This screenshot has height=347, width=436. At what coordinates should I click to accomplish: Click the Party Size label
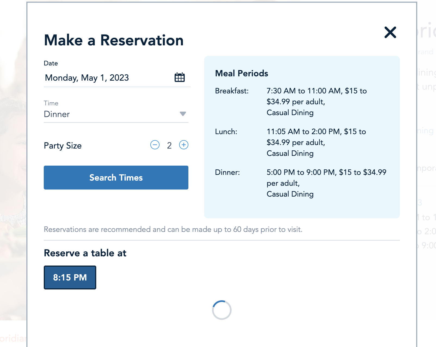[63, 146]
